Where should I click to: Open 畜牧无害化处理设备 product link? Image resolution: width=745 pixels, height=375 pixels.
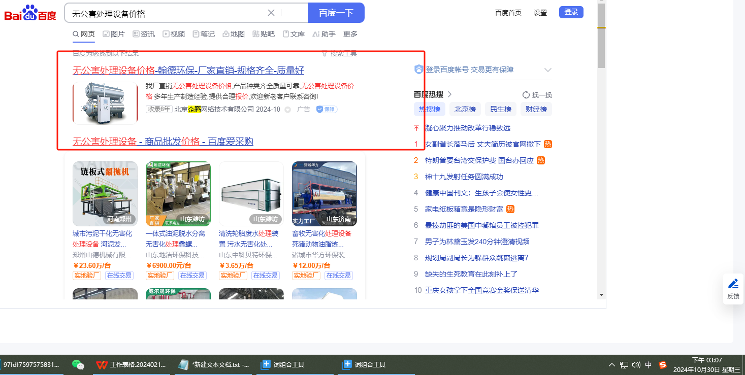tap(322, 239)
